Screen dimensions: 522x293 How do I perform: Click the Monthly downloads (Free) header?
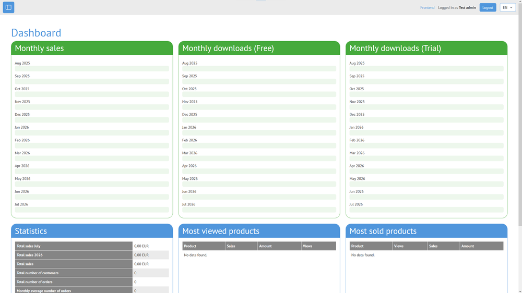pos(259,48)
